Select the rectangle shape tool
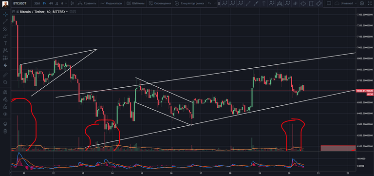Image resolution: width=374 pixels, height=176 pixels. (311, 3)
